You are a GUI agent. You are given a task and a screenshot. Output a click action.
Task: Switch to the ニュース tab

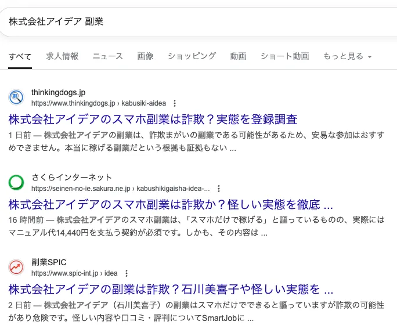tap(108, 56)
